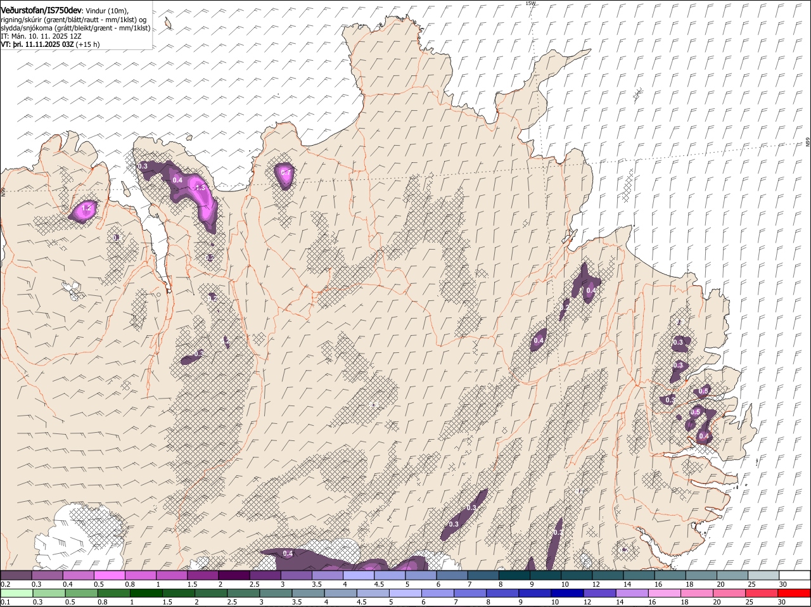This screenshot has width=811, height=607.
Task: Click the white swatch at 30 in the upper legend
Action: click(795, 575)
